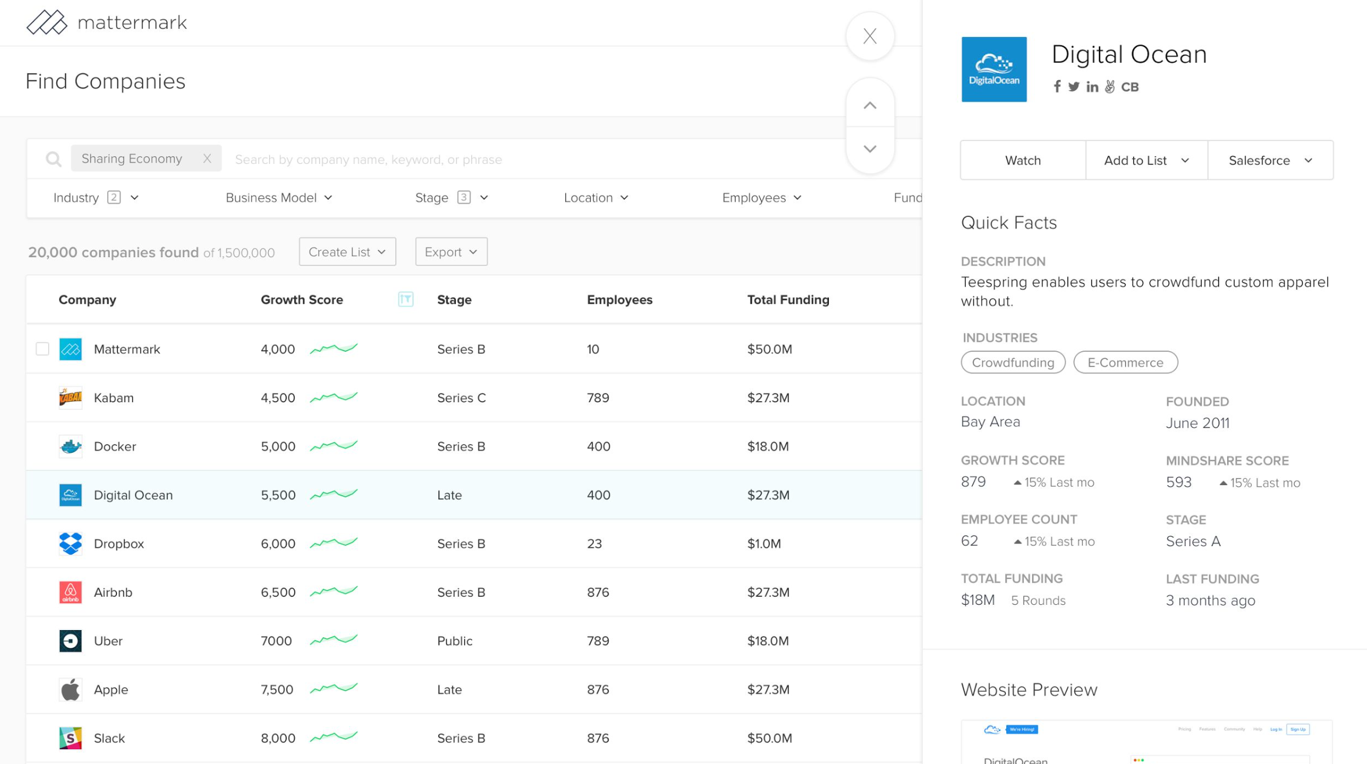Click the Uber logo icon
1367x764 pixels.
[x=70, y=641]
